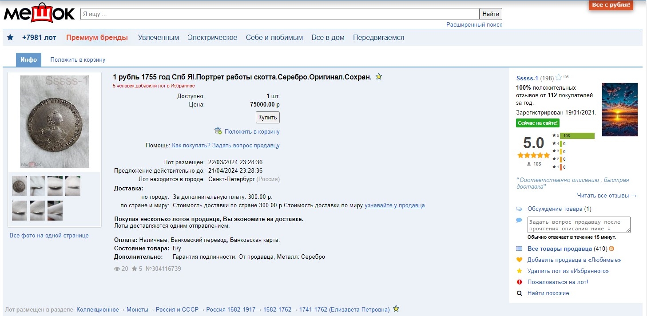Click the basket icon beside Положить в корзину
Screen dimensions: 647x316
click(x=218, y=131)
